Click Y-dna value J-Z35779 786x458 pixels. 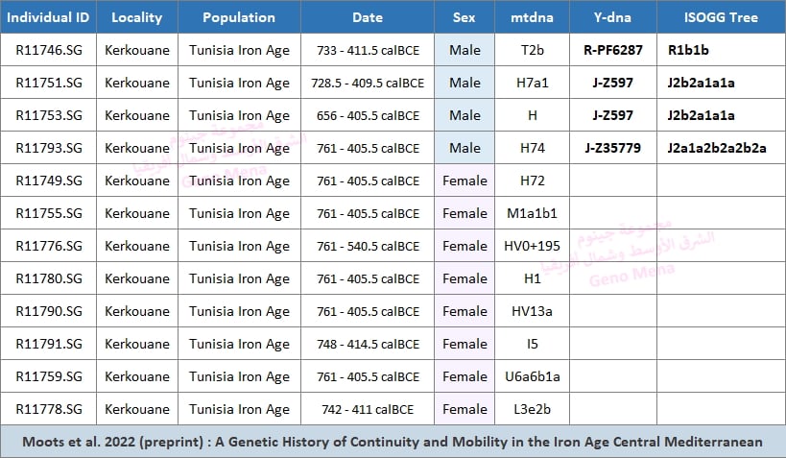click(x=612, y=148)
